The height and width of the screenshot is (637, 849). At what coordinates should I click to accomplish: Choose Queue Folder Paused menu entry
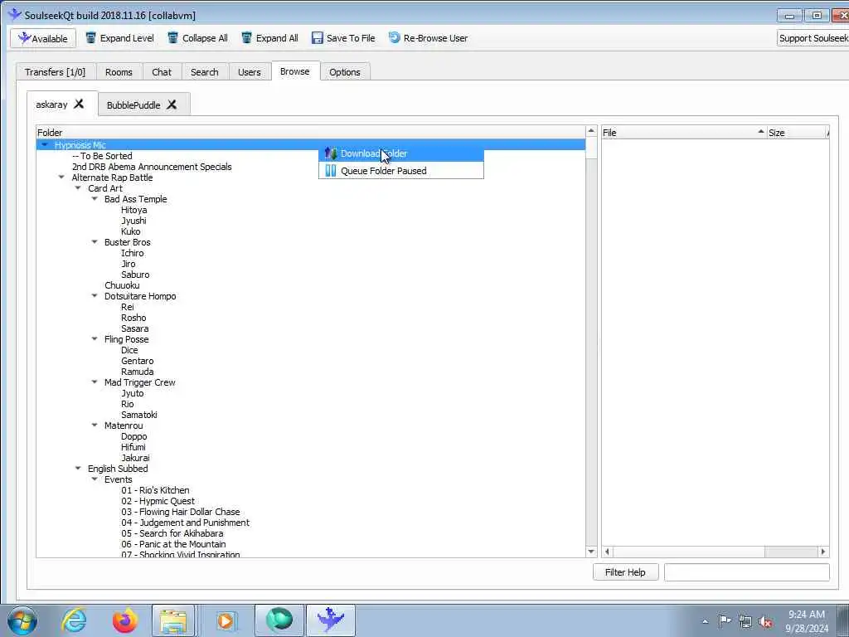[x=401, y=171]
